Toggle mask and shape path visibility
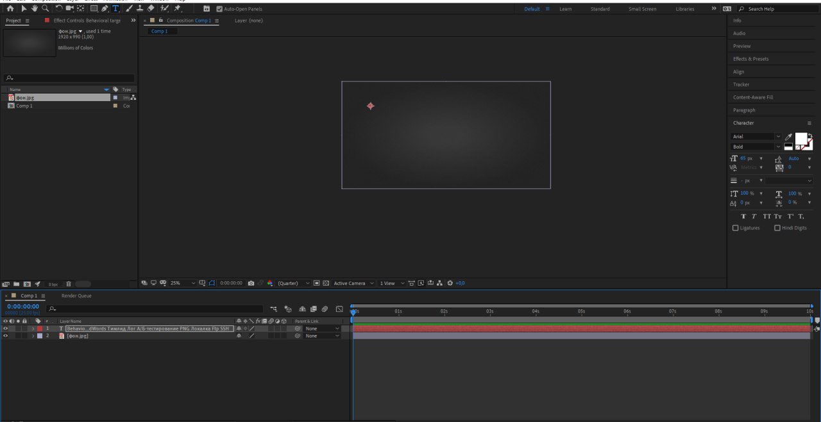The image size is (821, 422). coord(212,283)
